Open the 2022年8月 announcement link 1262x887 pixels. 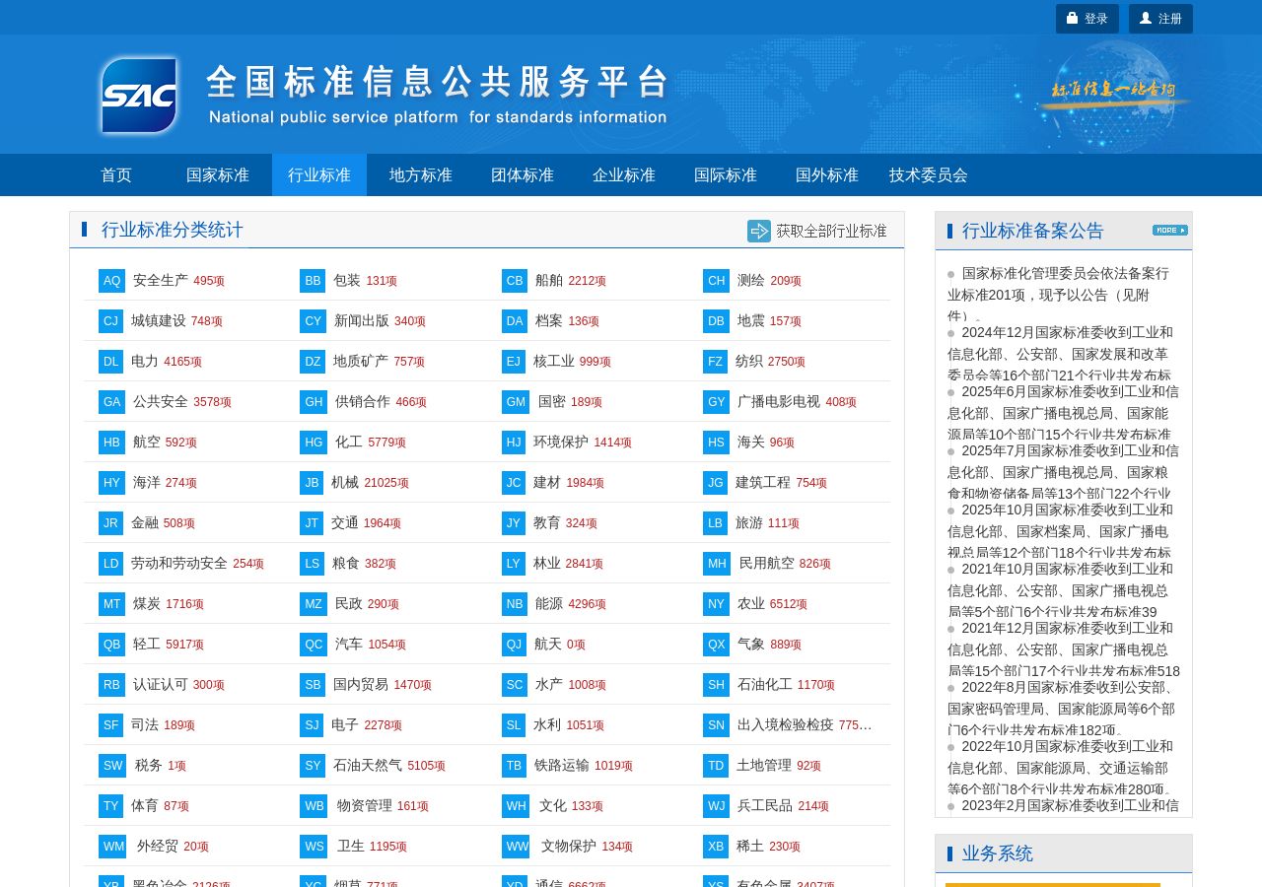point(1064,708)
